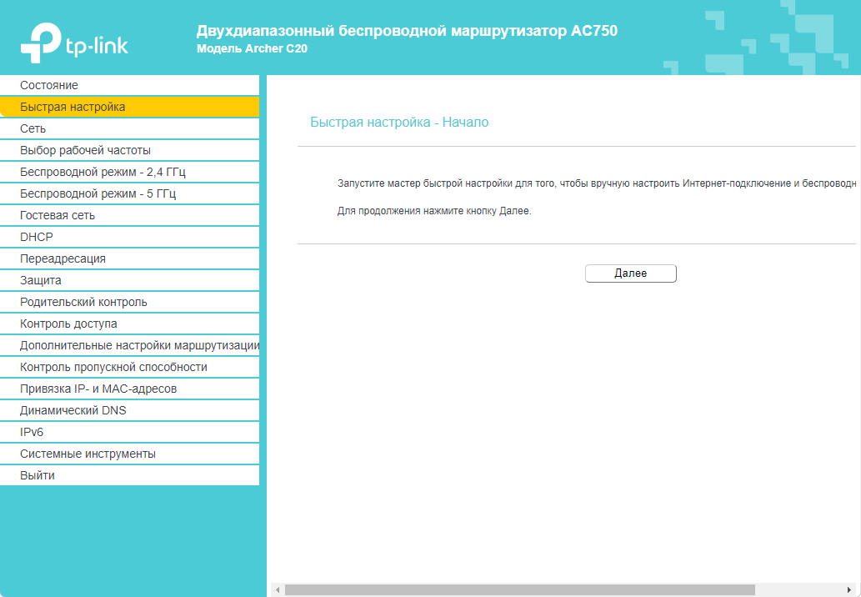This screenshot has width=861, height=597.
Task: Open Системные инструменты menu
Action: click(88, 454)
